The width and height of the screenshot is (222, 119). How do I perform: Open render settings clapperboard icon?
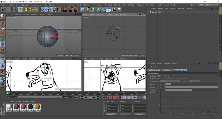coord(76,10)
